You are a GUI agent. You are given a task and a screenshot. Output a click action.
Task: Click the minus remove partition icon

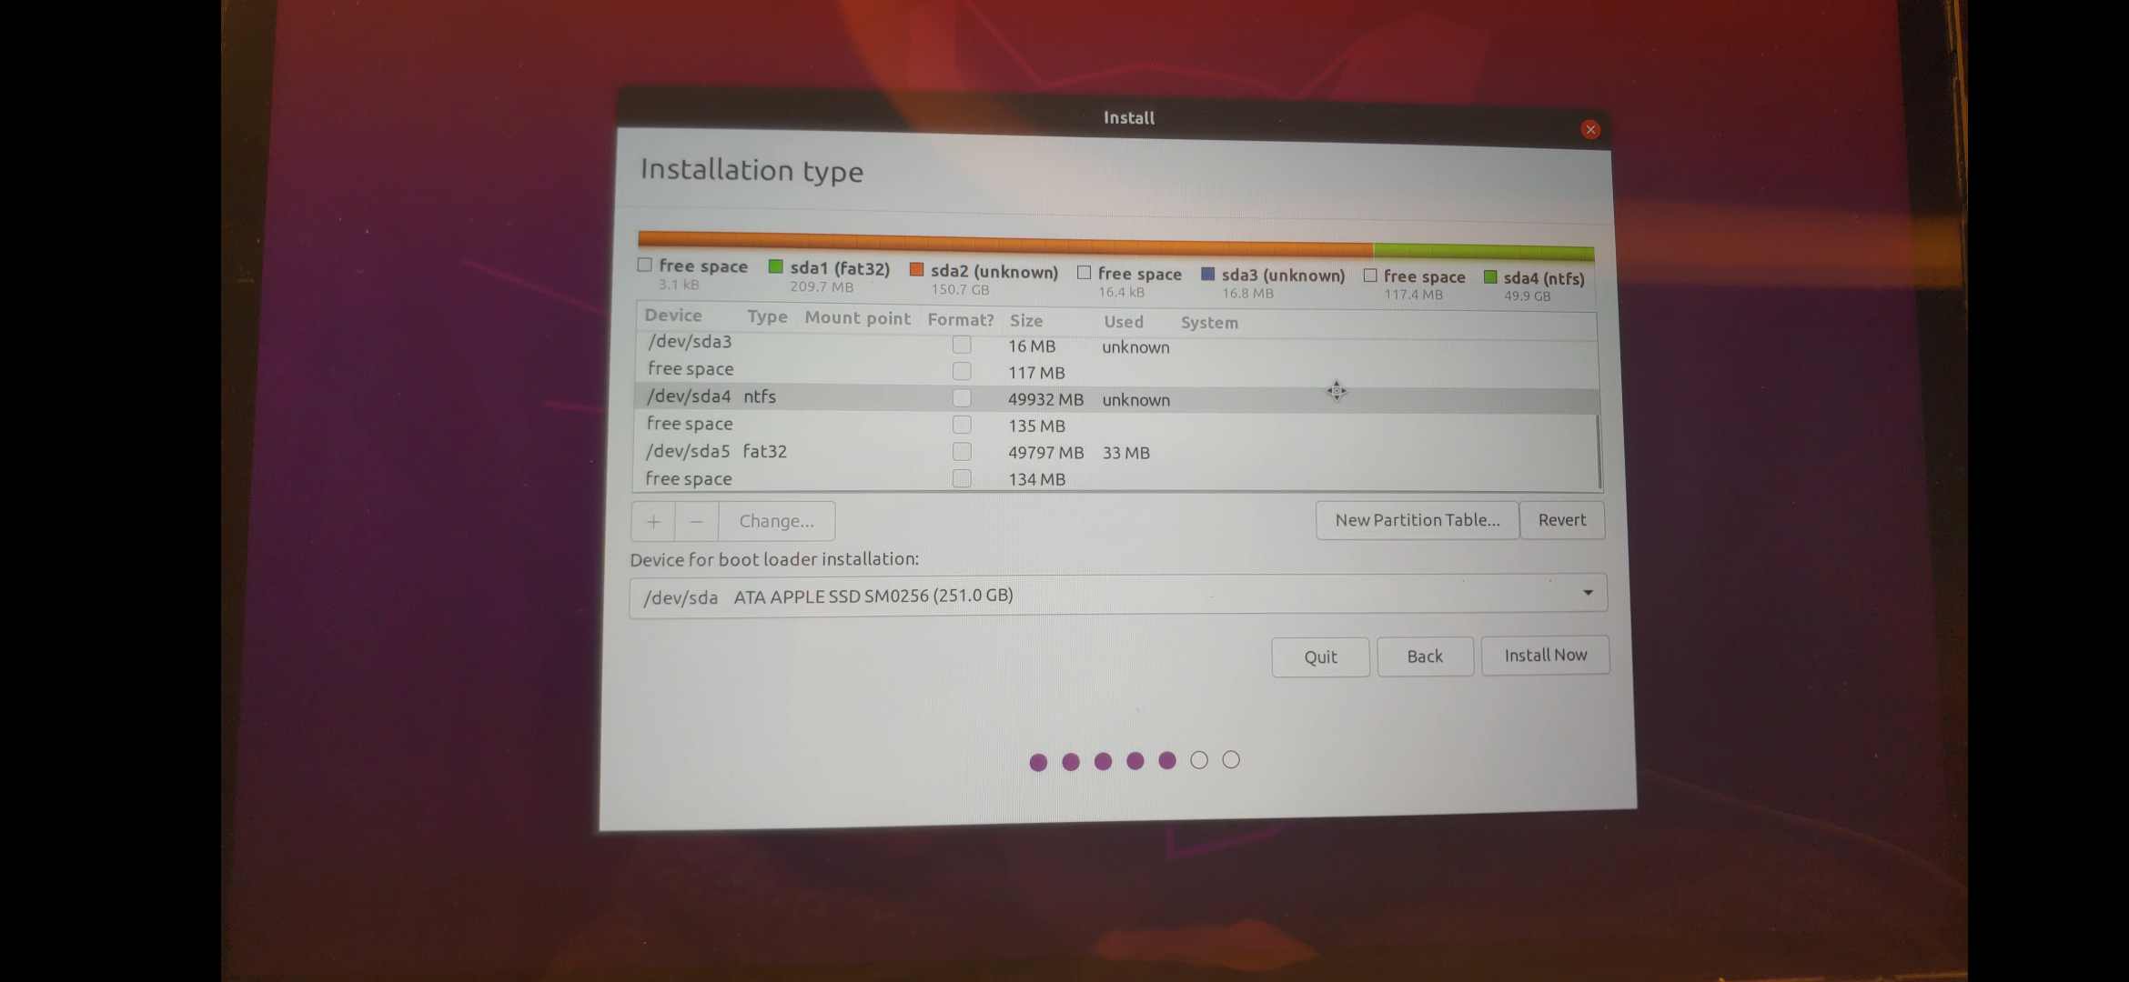tap(696, 522)
